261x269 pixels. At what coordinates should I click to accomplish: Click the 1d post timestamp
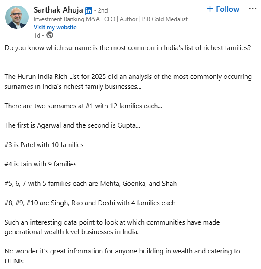(x=37, y=35)
